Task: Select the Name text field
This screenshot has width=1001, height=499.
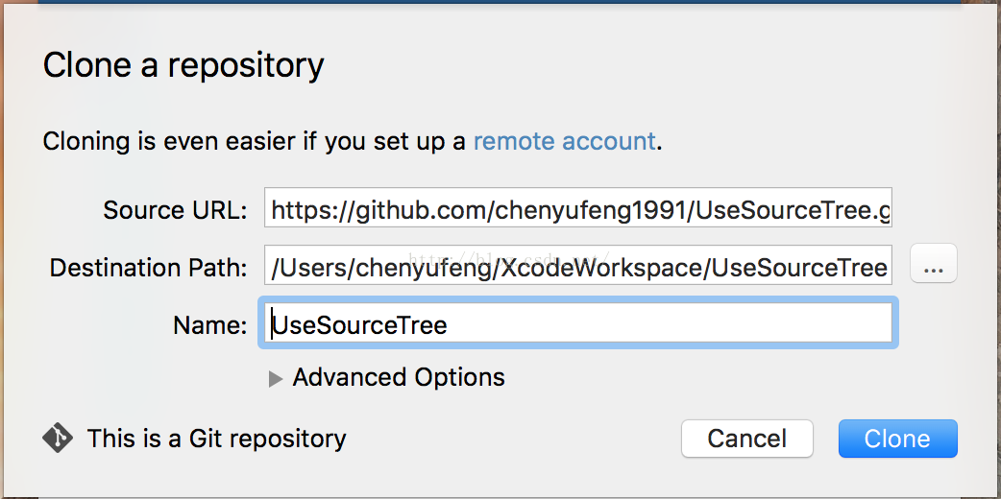Action: click(577, 325)
